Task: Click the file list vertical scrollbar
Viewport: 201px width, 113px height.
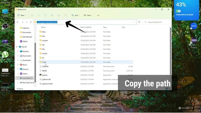Action: point(171,51)
